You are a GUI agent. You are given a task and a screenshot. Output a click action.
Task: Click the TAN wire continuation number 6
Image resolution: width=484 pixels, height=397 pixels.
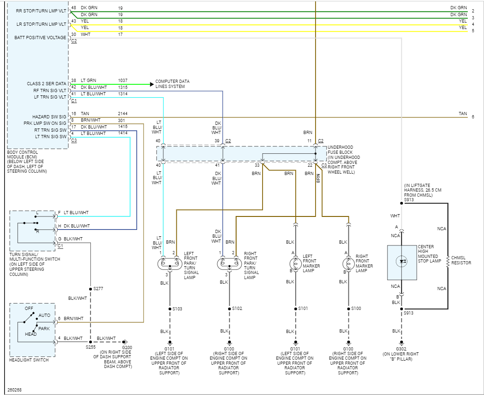(472, 117)
